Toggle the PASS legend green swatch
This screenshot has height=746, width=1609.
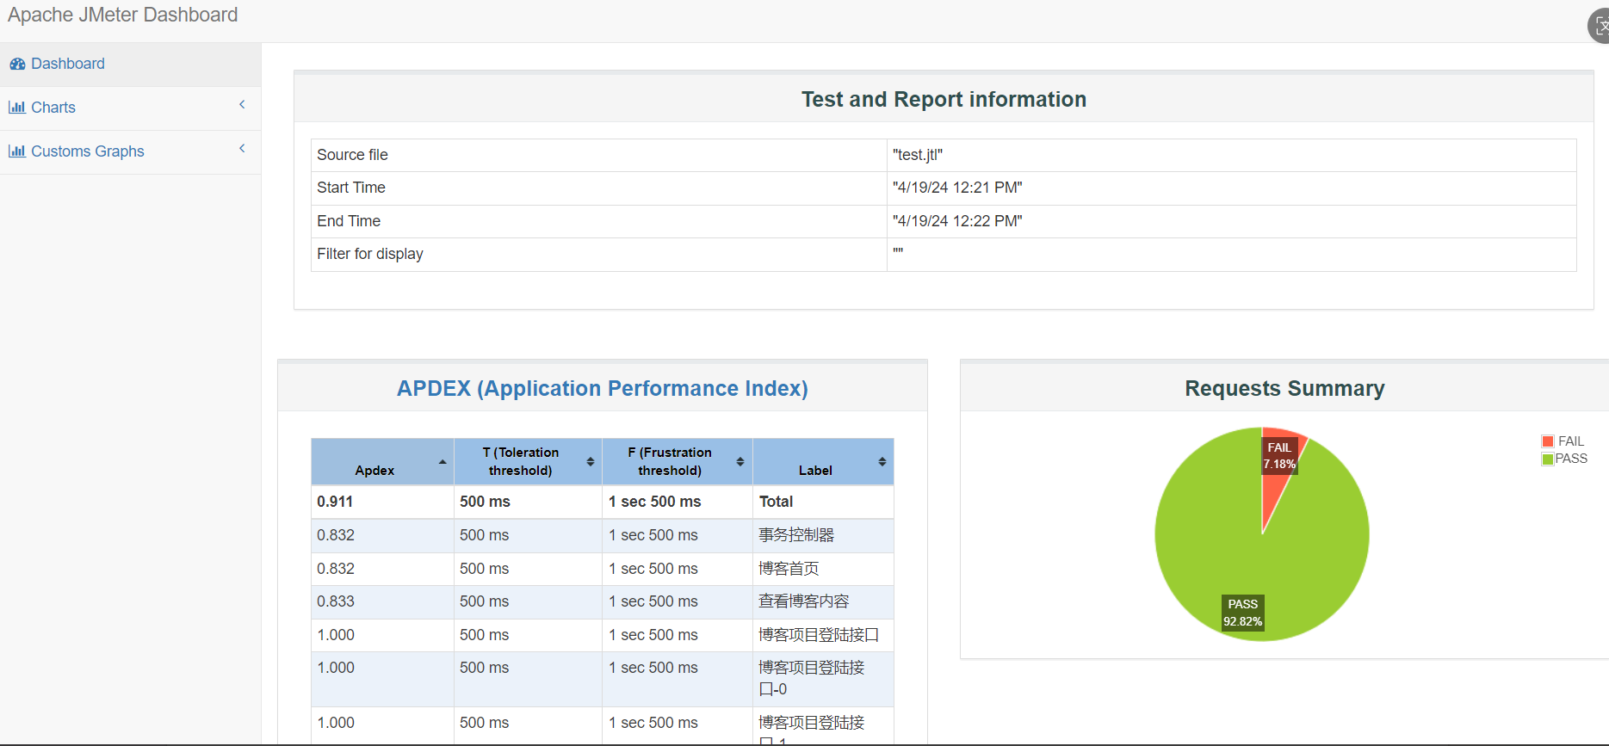click(x=1548, y=459)
